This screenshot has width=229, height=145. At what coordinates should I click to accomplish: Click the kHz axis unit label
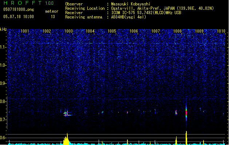pyautogui.click(x=3, y=29)
